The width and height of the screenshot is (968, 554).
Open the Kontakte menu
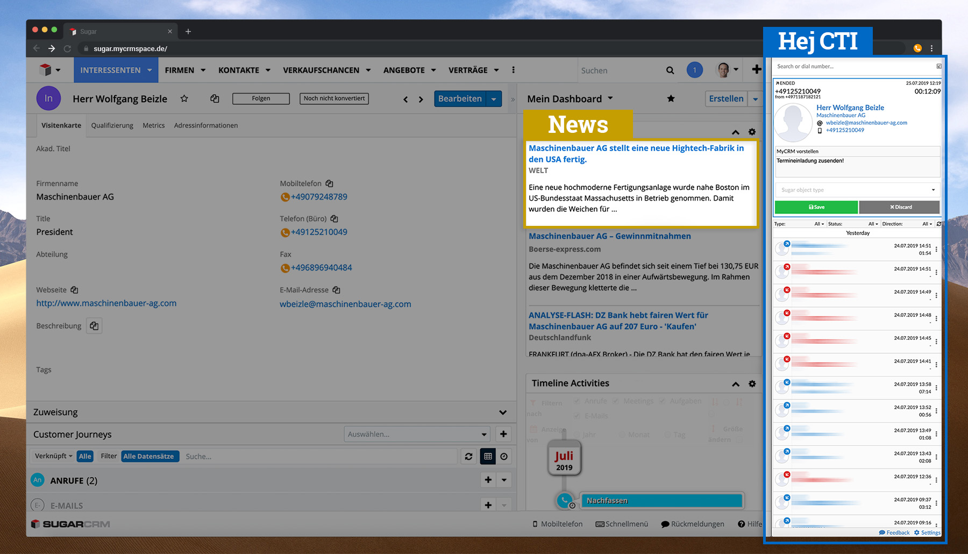tap(244, 70)
